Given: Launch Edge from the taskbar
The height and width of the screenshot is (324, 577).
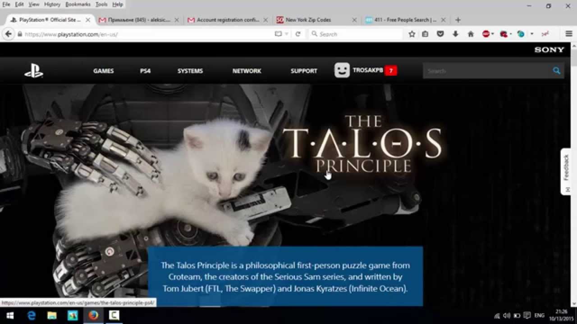Looking at the screenshot, I should tap(31, 315).
